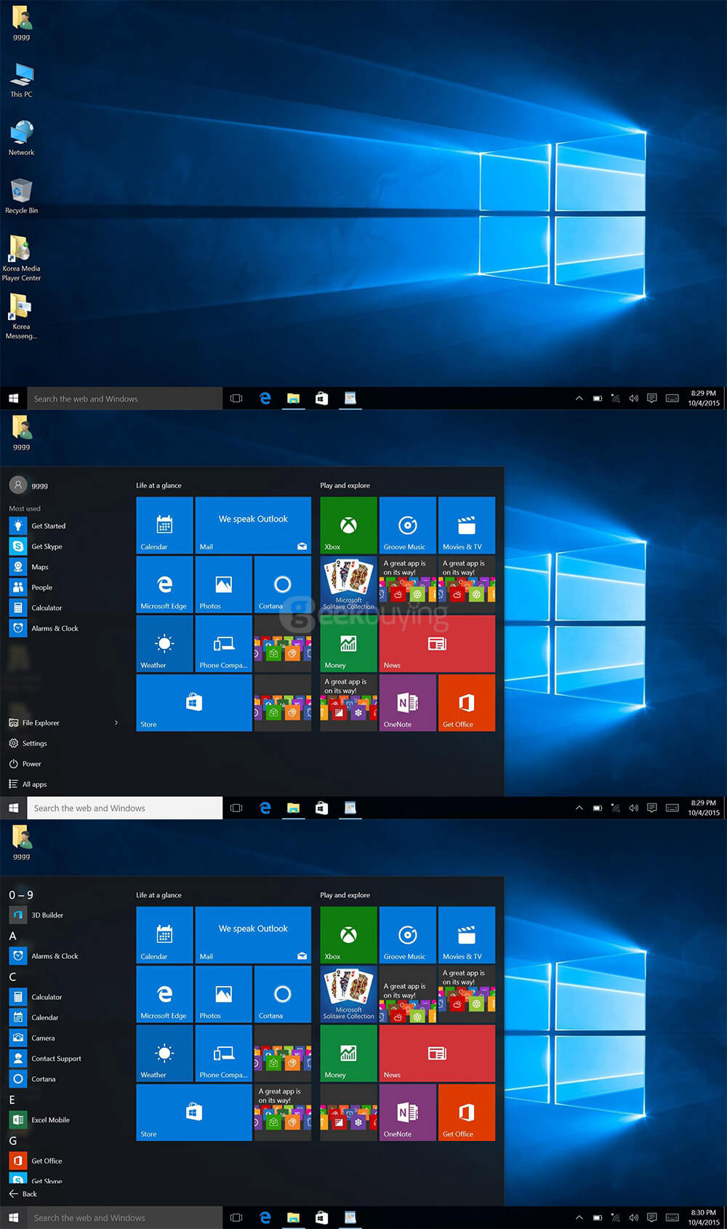Open Solitaire Collection tile beside All apps list

click(x=349, y=994)
